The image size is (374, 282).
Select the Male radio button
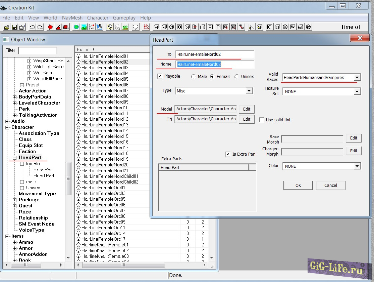tap(194, 77)
